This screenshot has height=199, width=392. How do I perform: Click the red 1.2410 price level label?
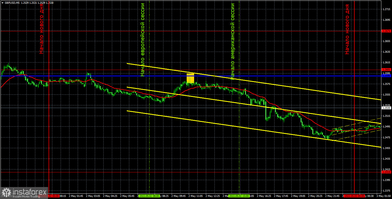tap(386, 172)
